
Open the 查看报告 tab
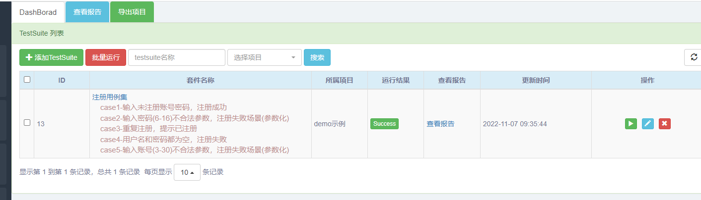(x=87, y=12)
